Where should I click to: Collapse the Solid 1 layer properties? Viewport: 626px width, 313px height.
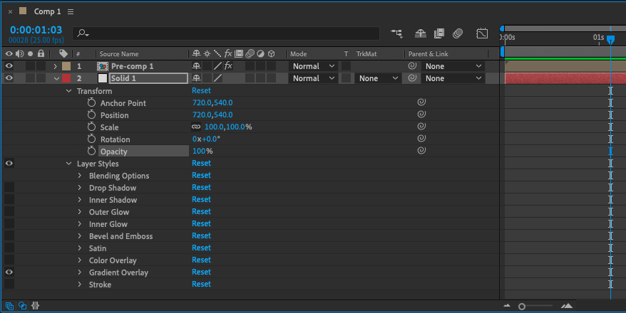[56, 78]
